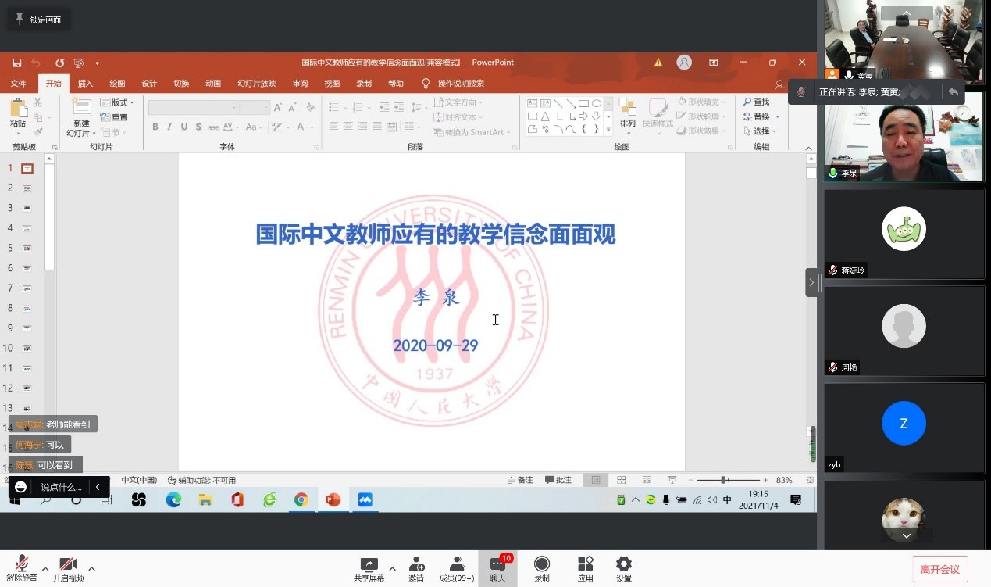This screenshot has height=587, width=991.
Task: Click 重置 to reset the slide
Action: coord(114,117)
